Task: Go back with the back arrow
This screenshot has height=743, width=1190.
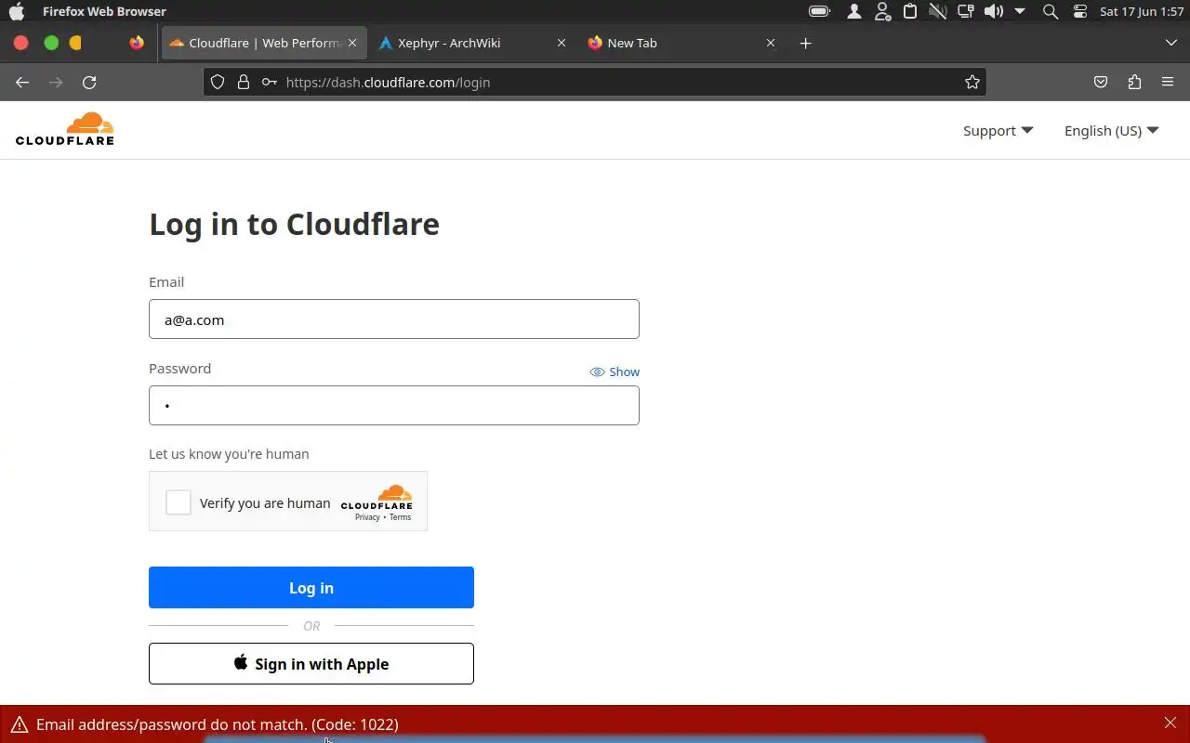Action: pos(22,82)
